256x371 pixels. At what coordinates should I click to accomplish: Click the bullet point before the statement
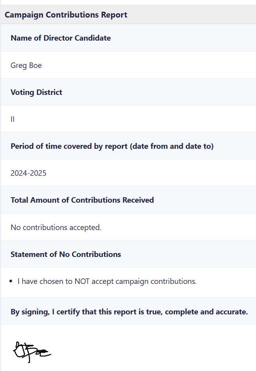tap(11, 281)
